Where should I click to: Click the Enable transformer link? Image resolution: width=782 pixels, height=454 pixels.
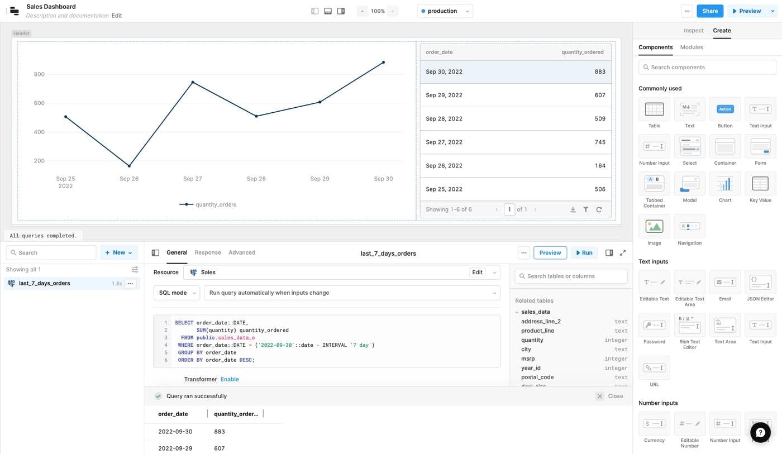pos(230,379)
